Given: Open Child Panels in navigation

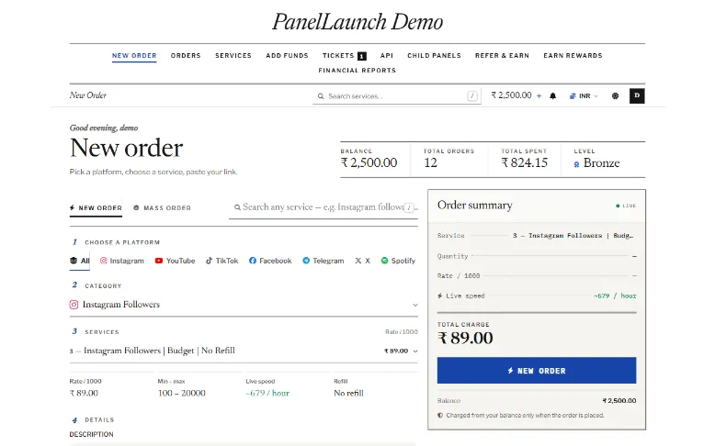Looking at the screenshot, I should click(434, 56).
